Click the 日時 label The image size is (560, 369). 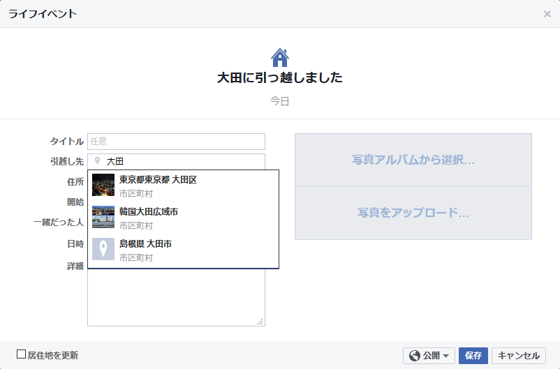75,244
